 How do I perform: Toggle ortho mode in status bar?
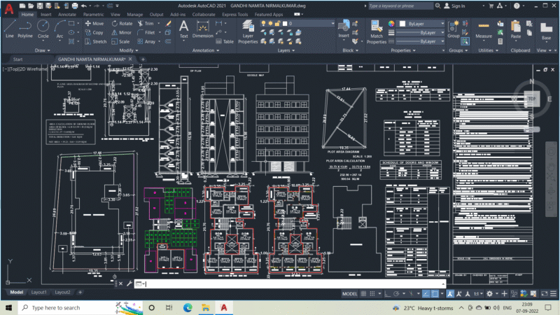[388, 293]
